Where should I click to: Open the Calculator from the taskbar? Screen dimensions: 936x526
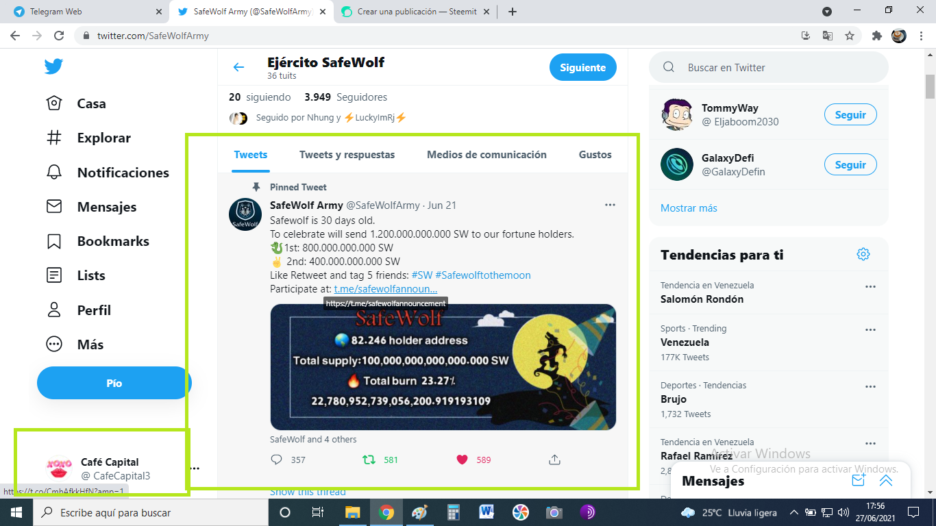pos(454,512)
